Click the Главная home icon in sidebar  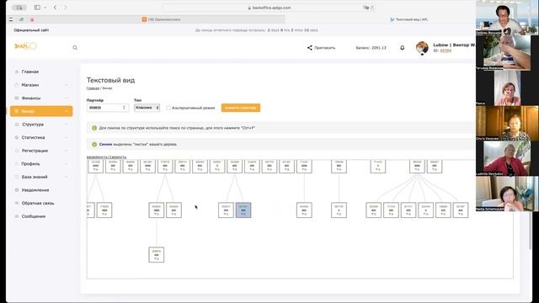pos(17,72)
